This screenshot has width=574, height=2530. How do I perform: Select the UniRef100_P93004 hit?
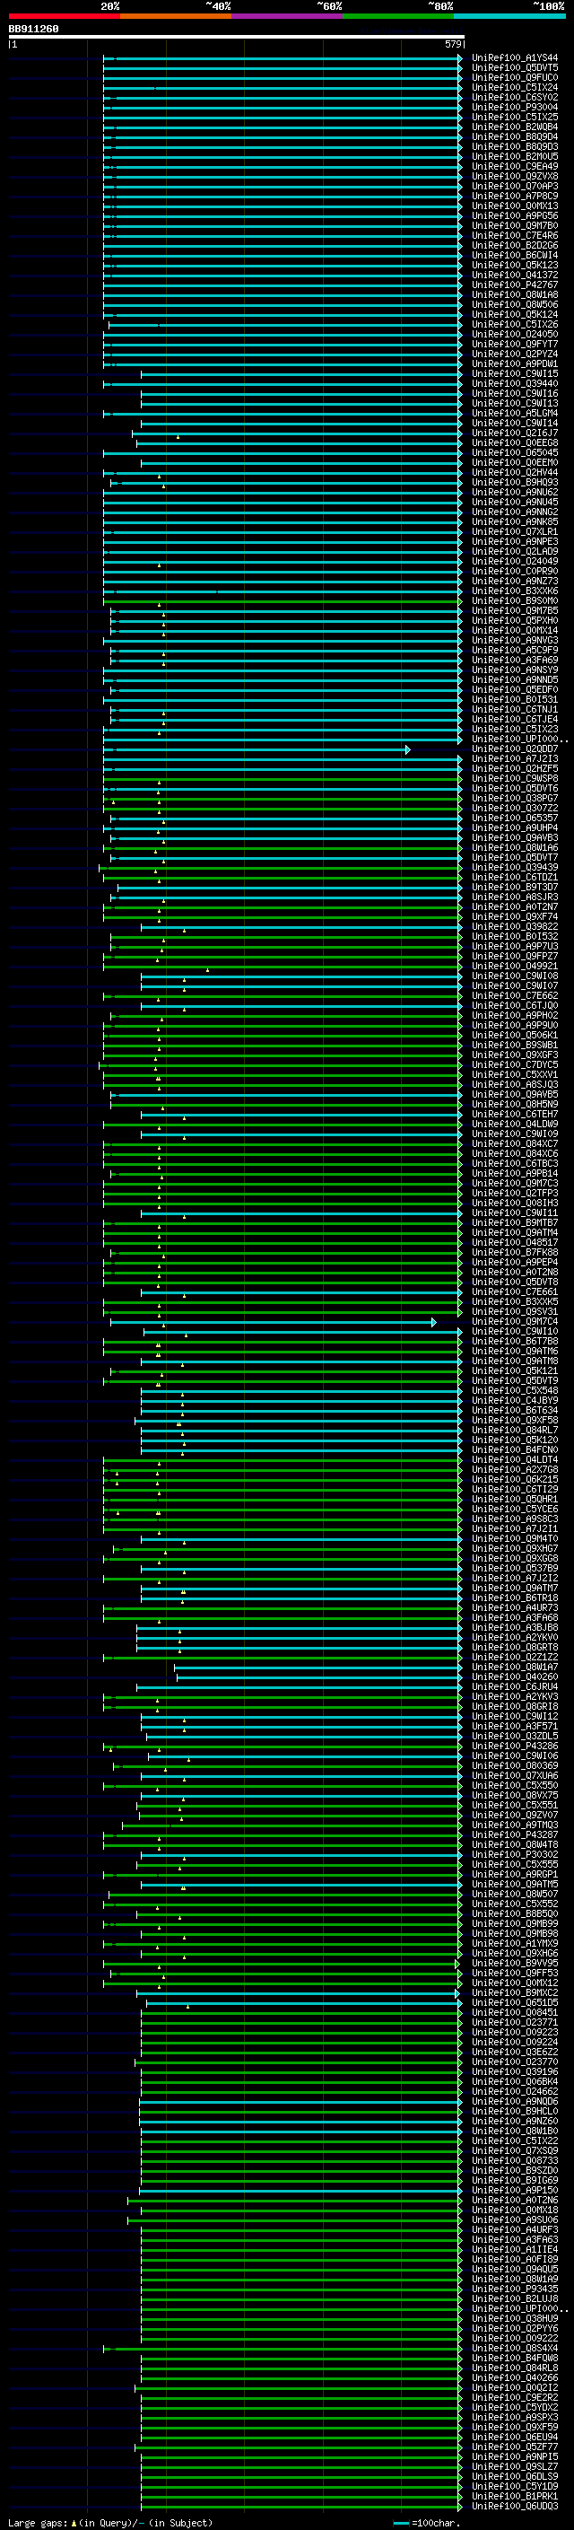coord(514,108)
